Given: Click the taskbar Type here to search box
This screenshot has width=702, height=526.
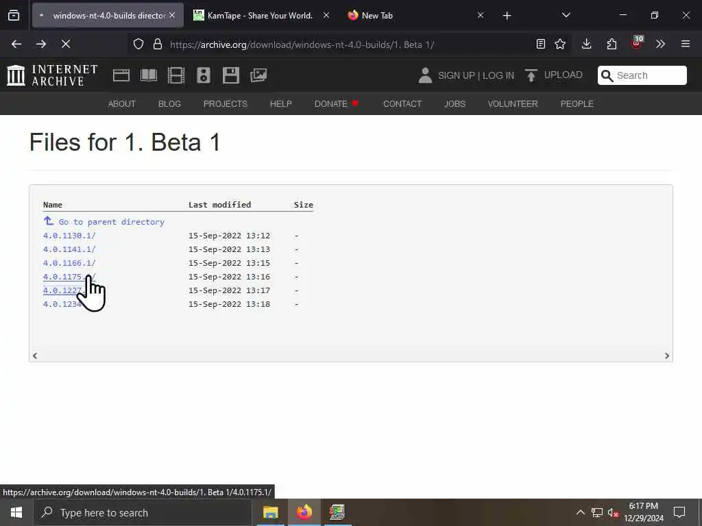Looking at the screenshot, I should tap(143, 512).
